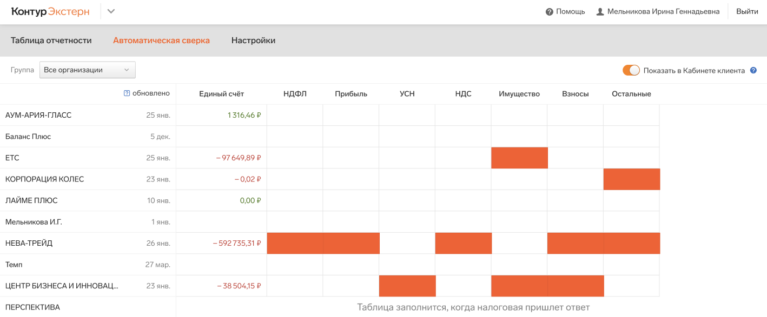This screenshot has height=317, width=767.
Task: Click the 27 мар. date for Темп
Action: (x=158, y=265)
